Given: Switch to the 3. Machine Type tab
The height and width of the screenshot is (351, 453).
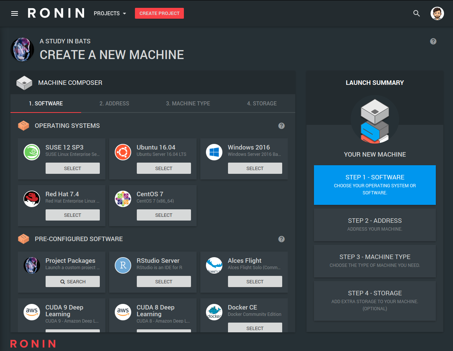Looking at the screenshot, I should pos(188,104).
